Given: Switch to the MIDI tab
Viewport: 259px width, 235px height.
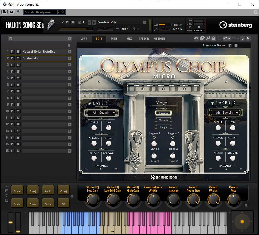Looking at the screenshot, I should click(x=114, y=39).
